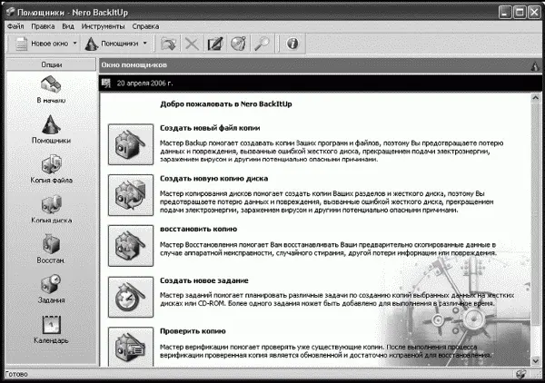The width and height of the screenshot is (545, 383).
Task: Click the Окно помощников header label
Action: (134, 65)
